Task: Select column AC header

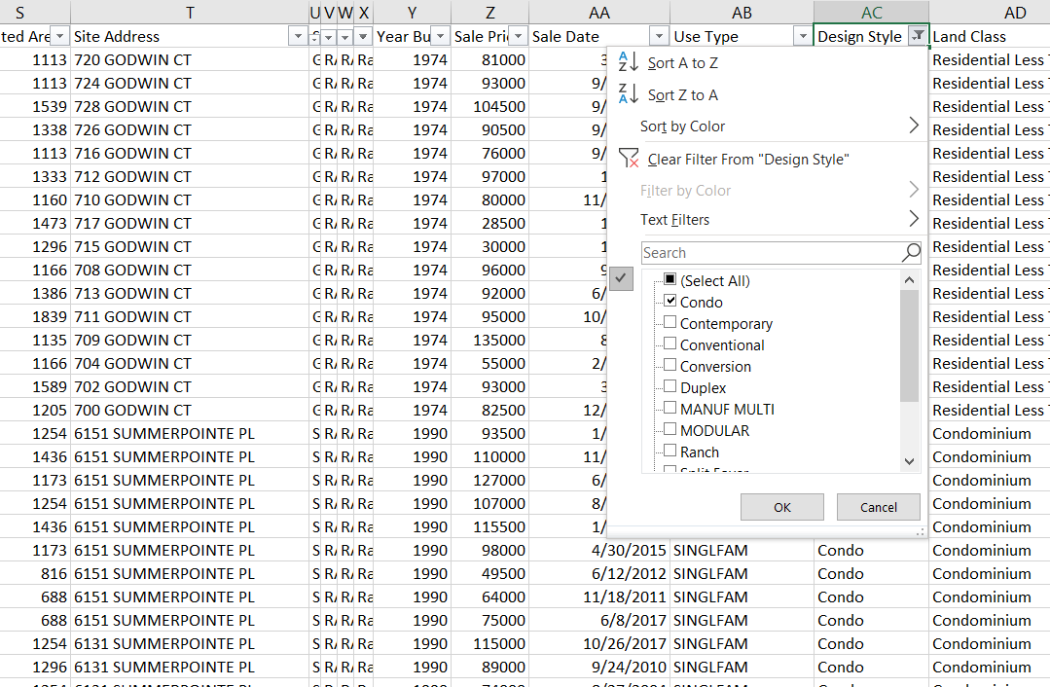Action: click(871, 13)
